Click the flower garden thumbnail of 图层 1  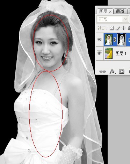coord(109,53)
